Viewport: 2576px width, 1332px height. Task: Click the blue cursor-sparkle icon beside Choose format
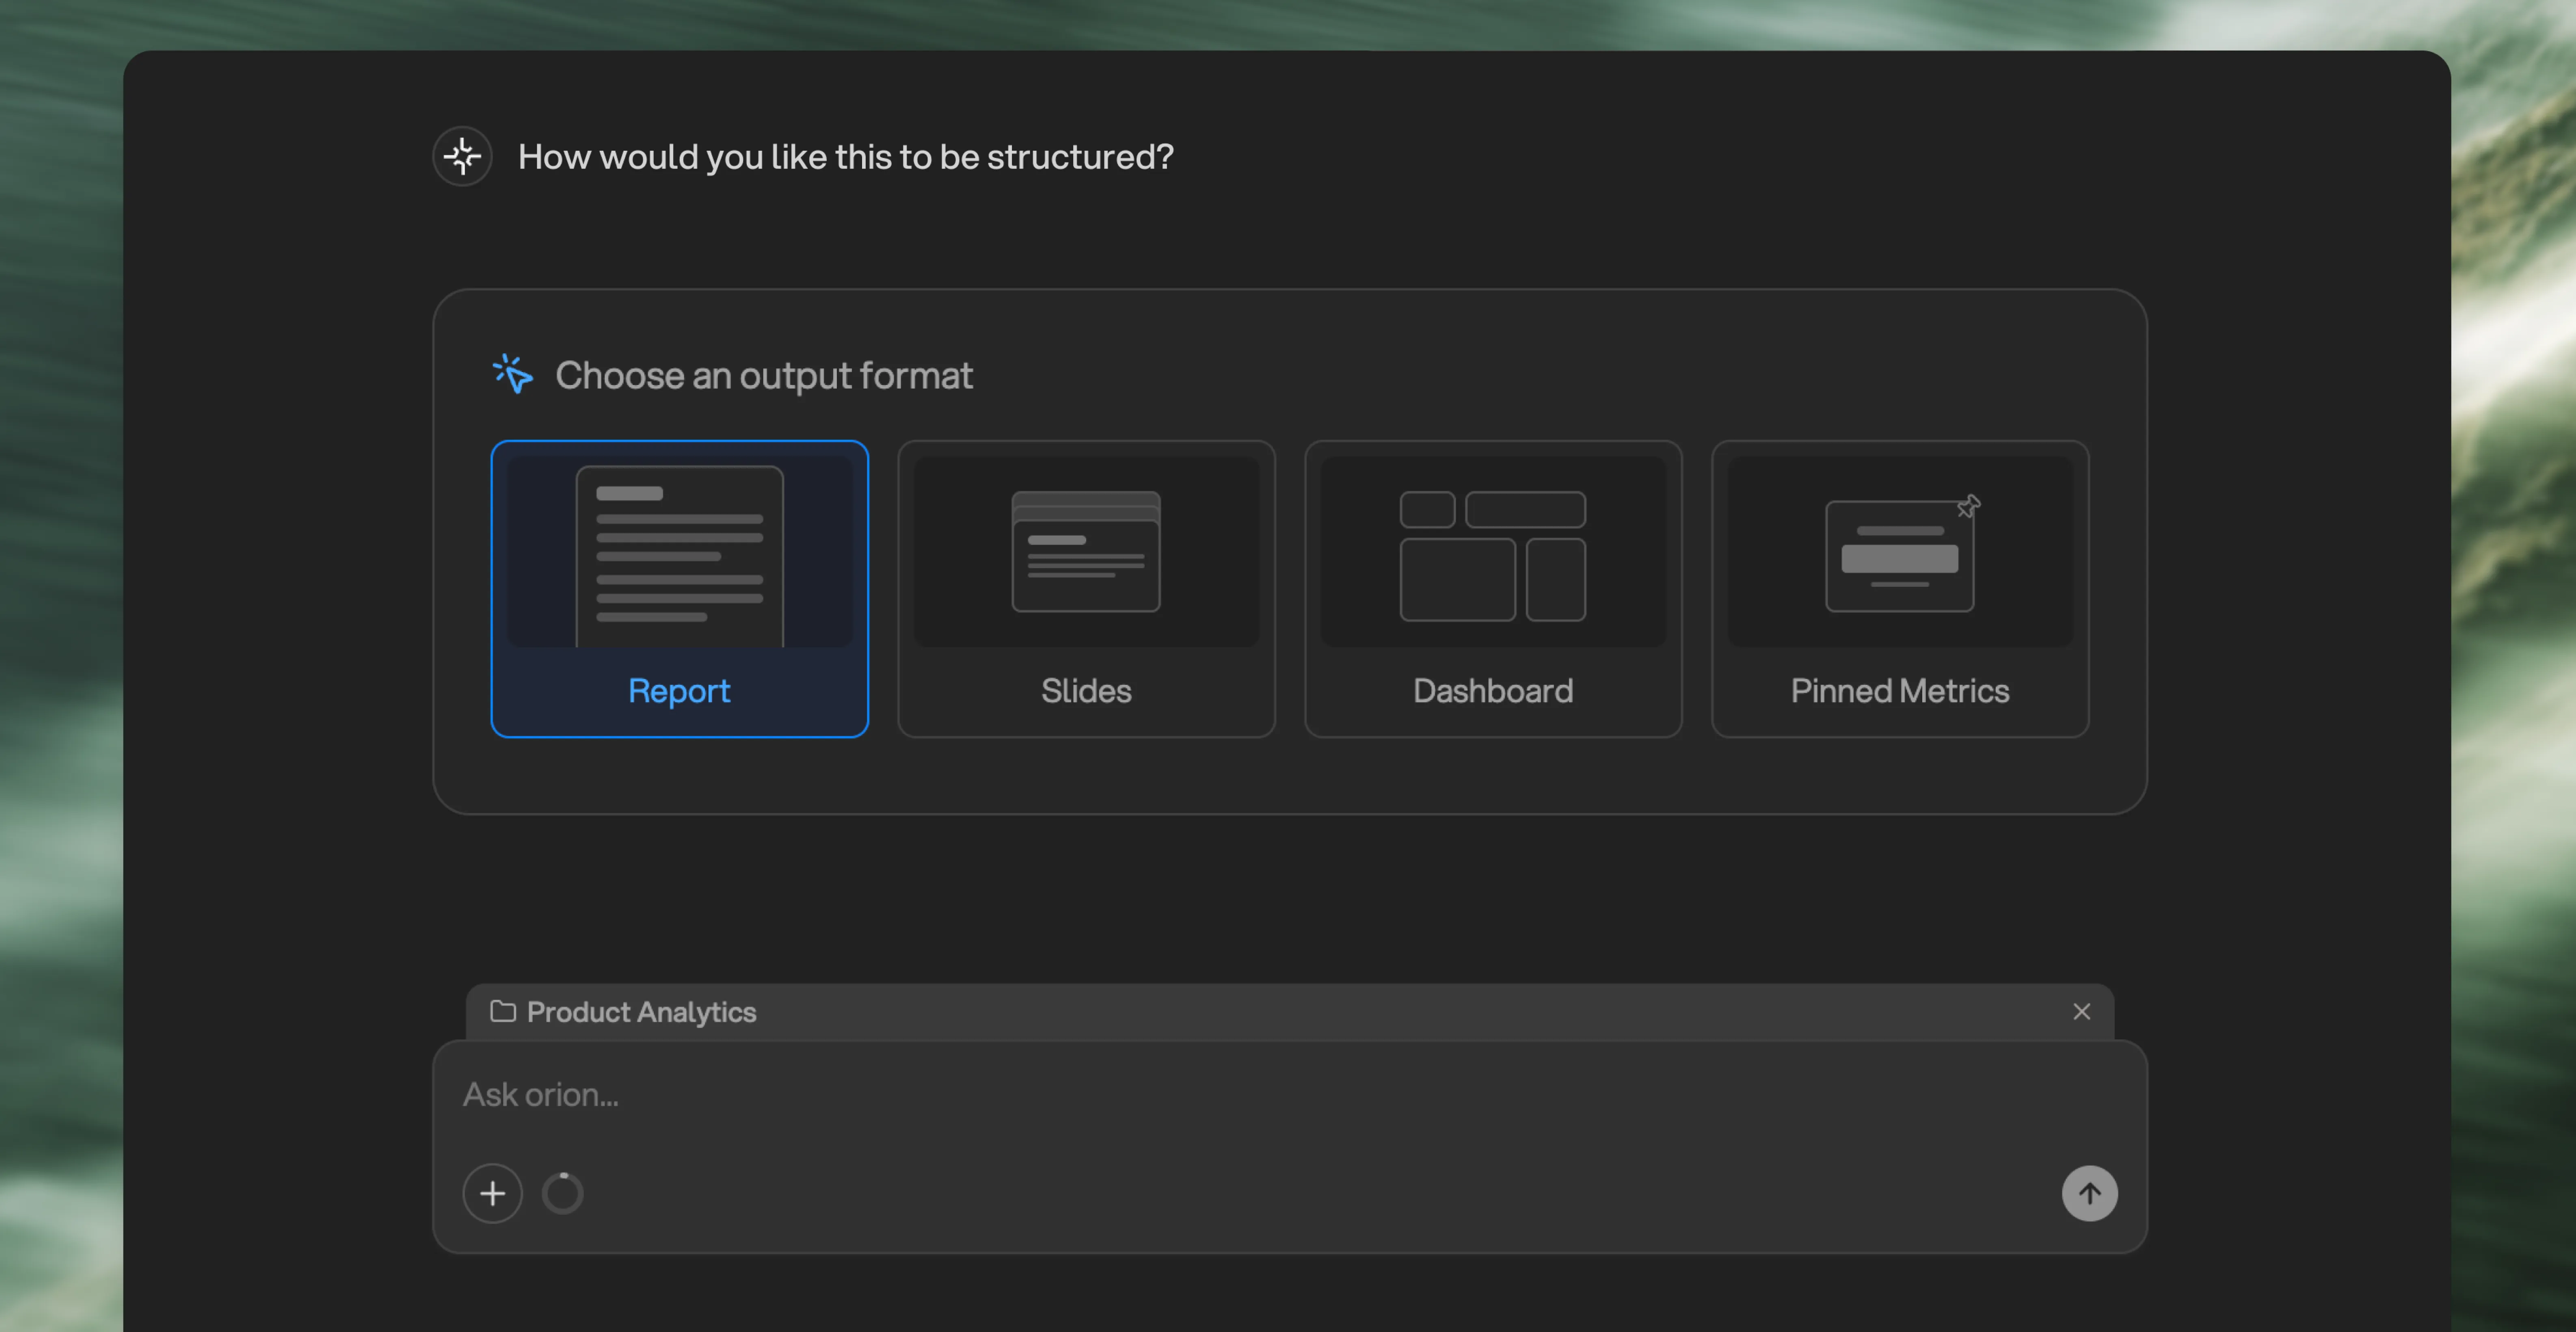tap(513, 374)
